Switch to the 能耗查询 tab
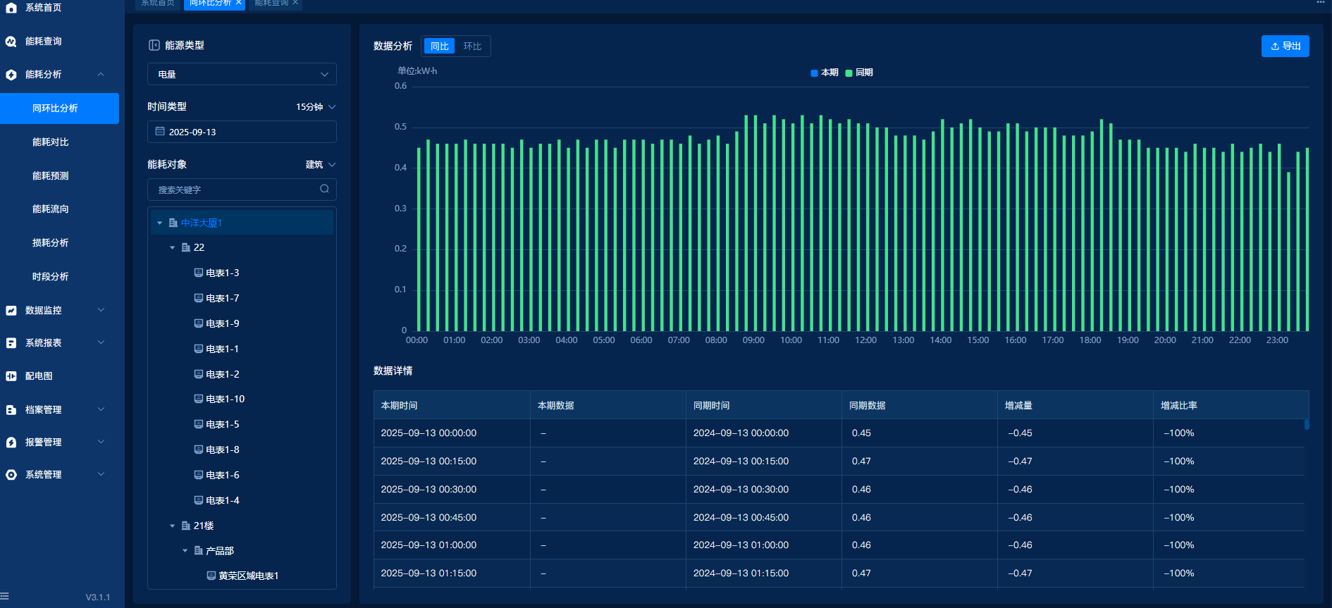Image resolution: width=1332 pixels, height=608 pixels. (271, 4)
